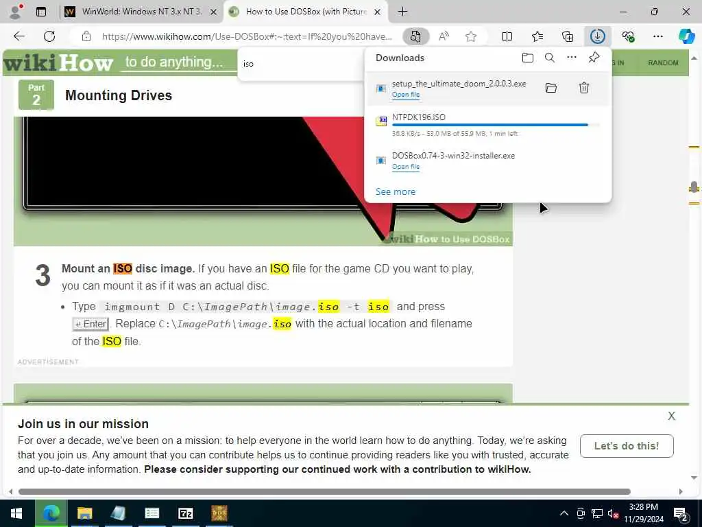The image size is (702, 527).
Task: Open DOSBox from taskbar
Action: pos(219,513)
